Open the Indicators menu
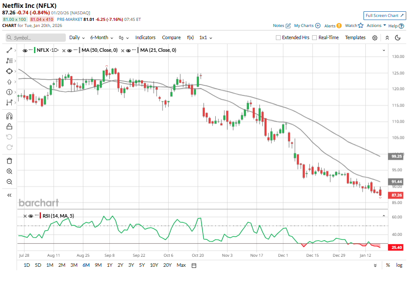 [x=145, y=38]
